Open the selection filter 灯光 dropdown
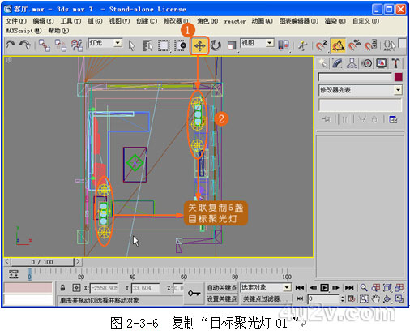Screen dimensions: 410x335 click(x=117, y=43)
